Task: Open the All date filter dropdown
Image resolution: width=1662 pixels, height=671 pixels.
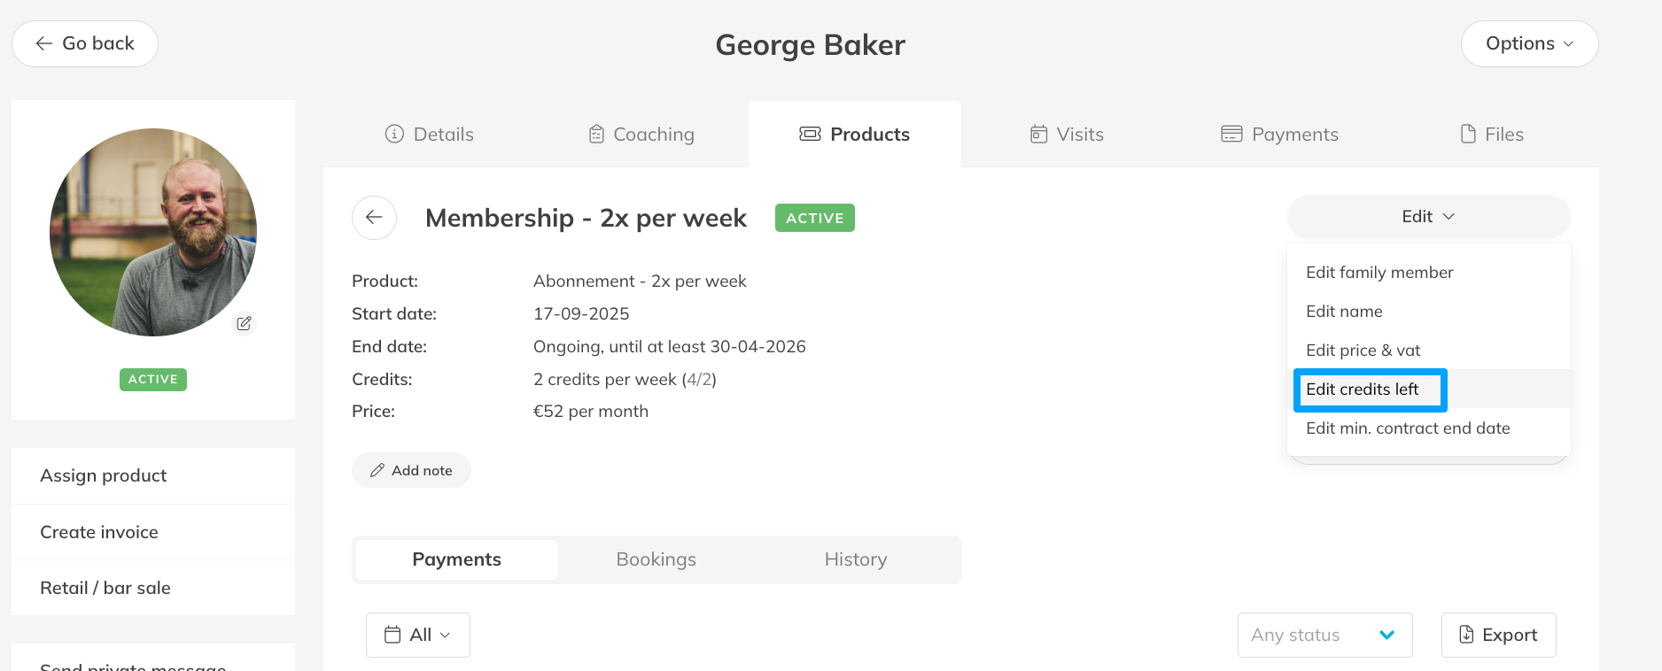Action: (x=418, y=635)
